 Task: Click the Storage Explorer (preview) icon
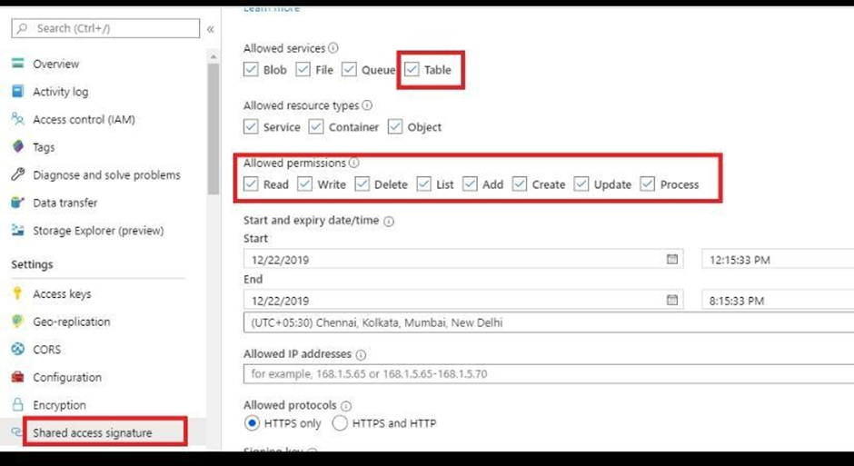[18, 231]
